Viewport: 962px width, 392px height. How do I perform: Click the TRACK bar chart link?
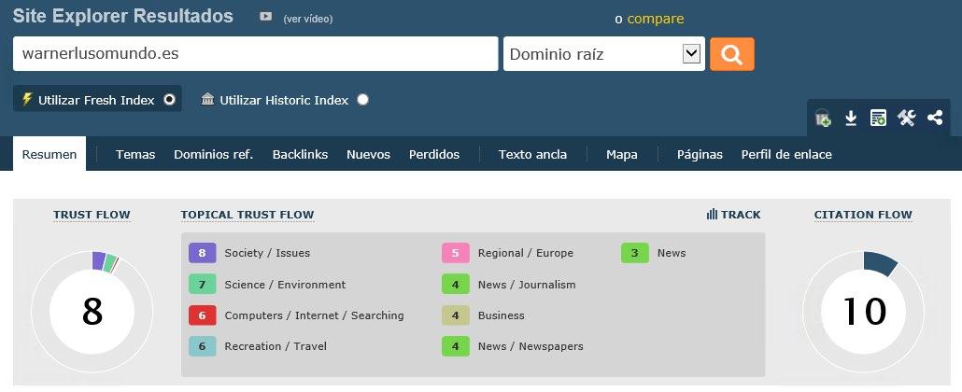734,215
